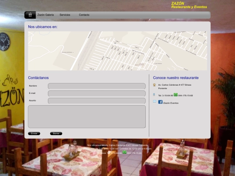Focus the E-mail input field
The width and height of the screenshot is (235, 176).
coord(97,93)
